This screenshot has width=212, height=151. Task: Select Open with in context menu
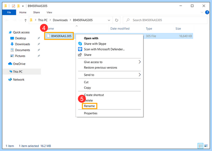tap(91, 38)
